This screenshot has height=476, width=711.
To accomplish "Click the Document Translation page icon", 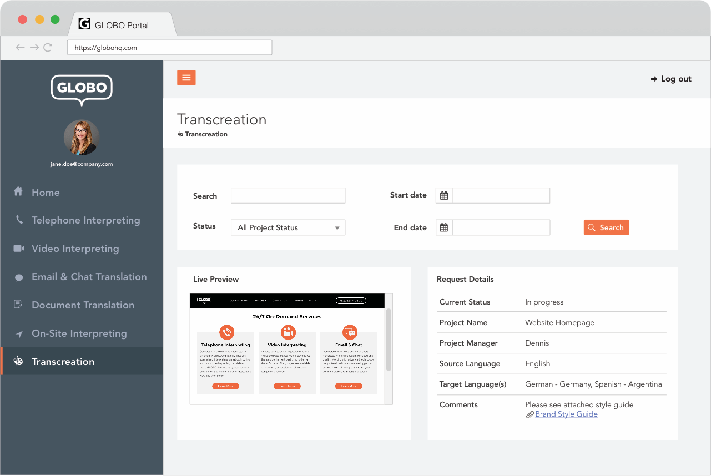I will tap(18, 305).
